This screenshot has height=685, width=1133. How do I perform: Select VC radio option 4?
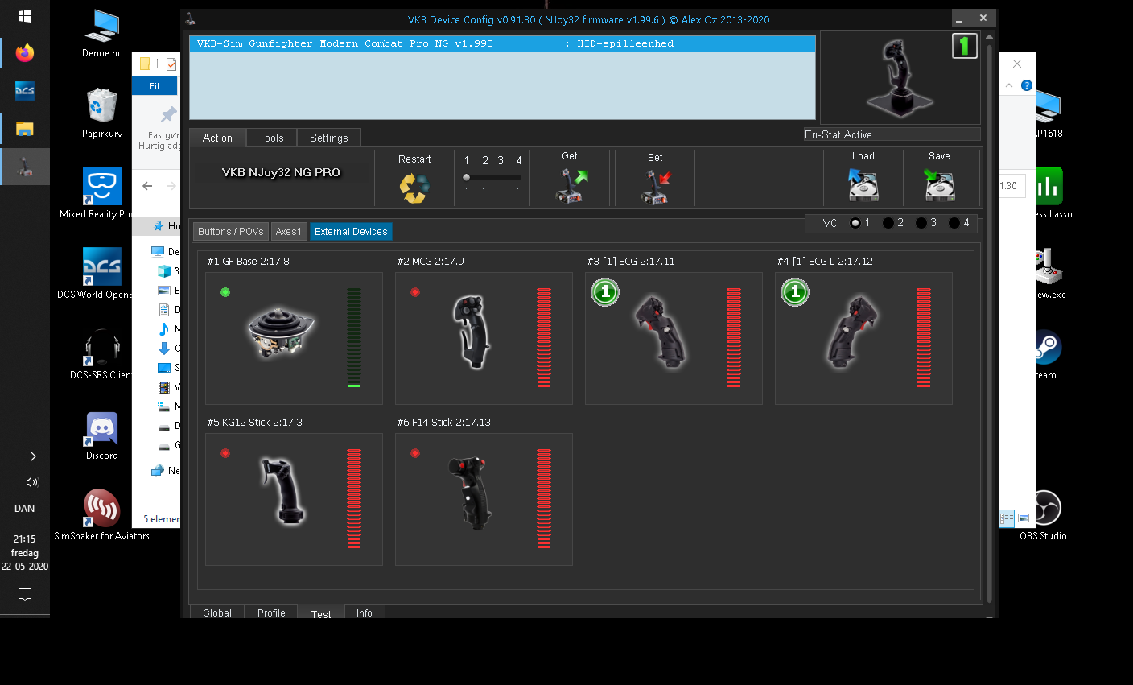pyautogui.click(x=954, y=223)
